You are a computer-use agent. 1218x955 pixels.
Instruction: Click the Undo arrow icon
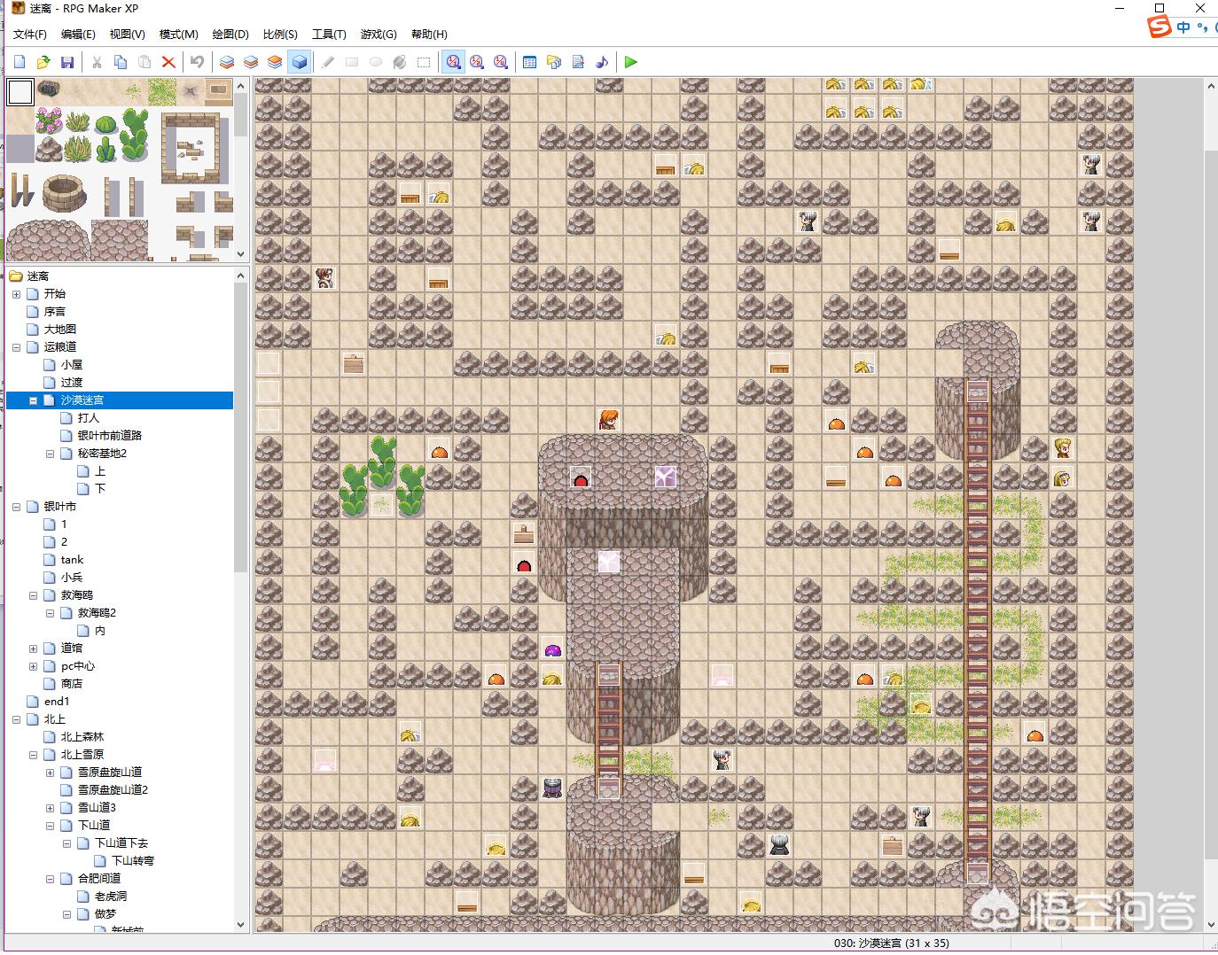tap(197, 62)
